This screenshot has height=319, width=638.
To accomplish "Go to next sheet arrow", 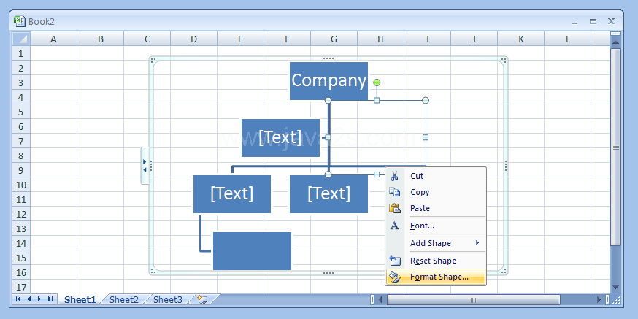I will click(39, 299).
